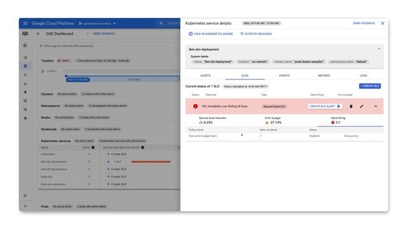Click Create SLO for kube-dns row

117,177
